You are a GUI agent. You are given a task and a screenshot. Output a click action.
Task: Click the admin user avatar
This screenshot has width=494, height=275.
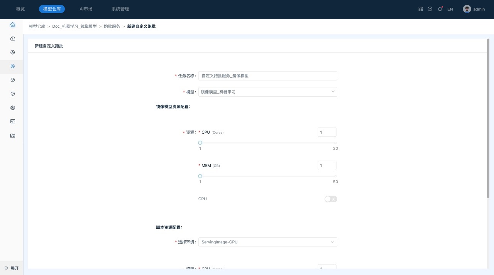tap(467, 9)
